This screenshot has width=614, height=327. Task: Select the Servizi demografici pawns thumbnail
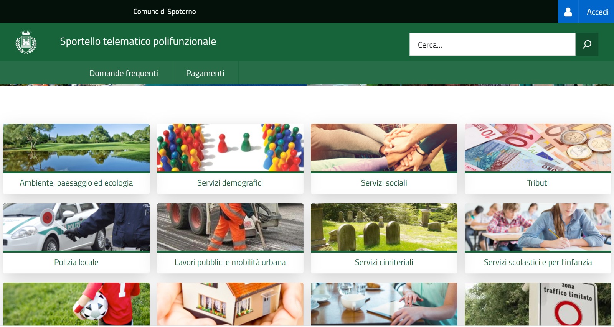(x=230, y=148)
